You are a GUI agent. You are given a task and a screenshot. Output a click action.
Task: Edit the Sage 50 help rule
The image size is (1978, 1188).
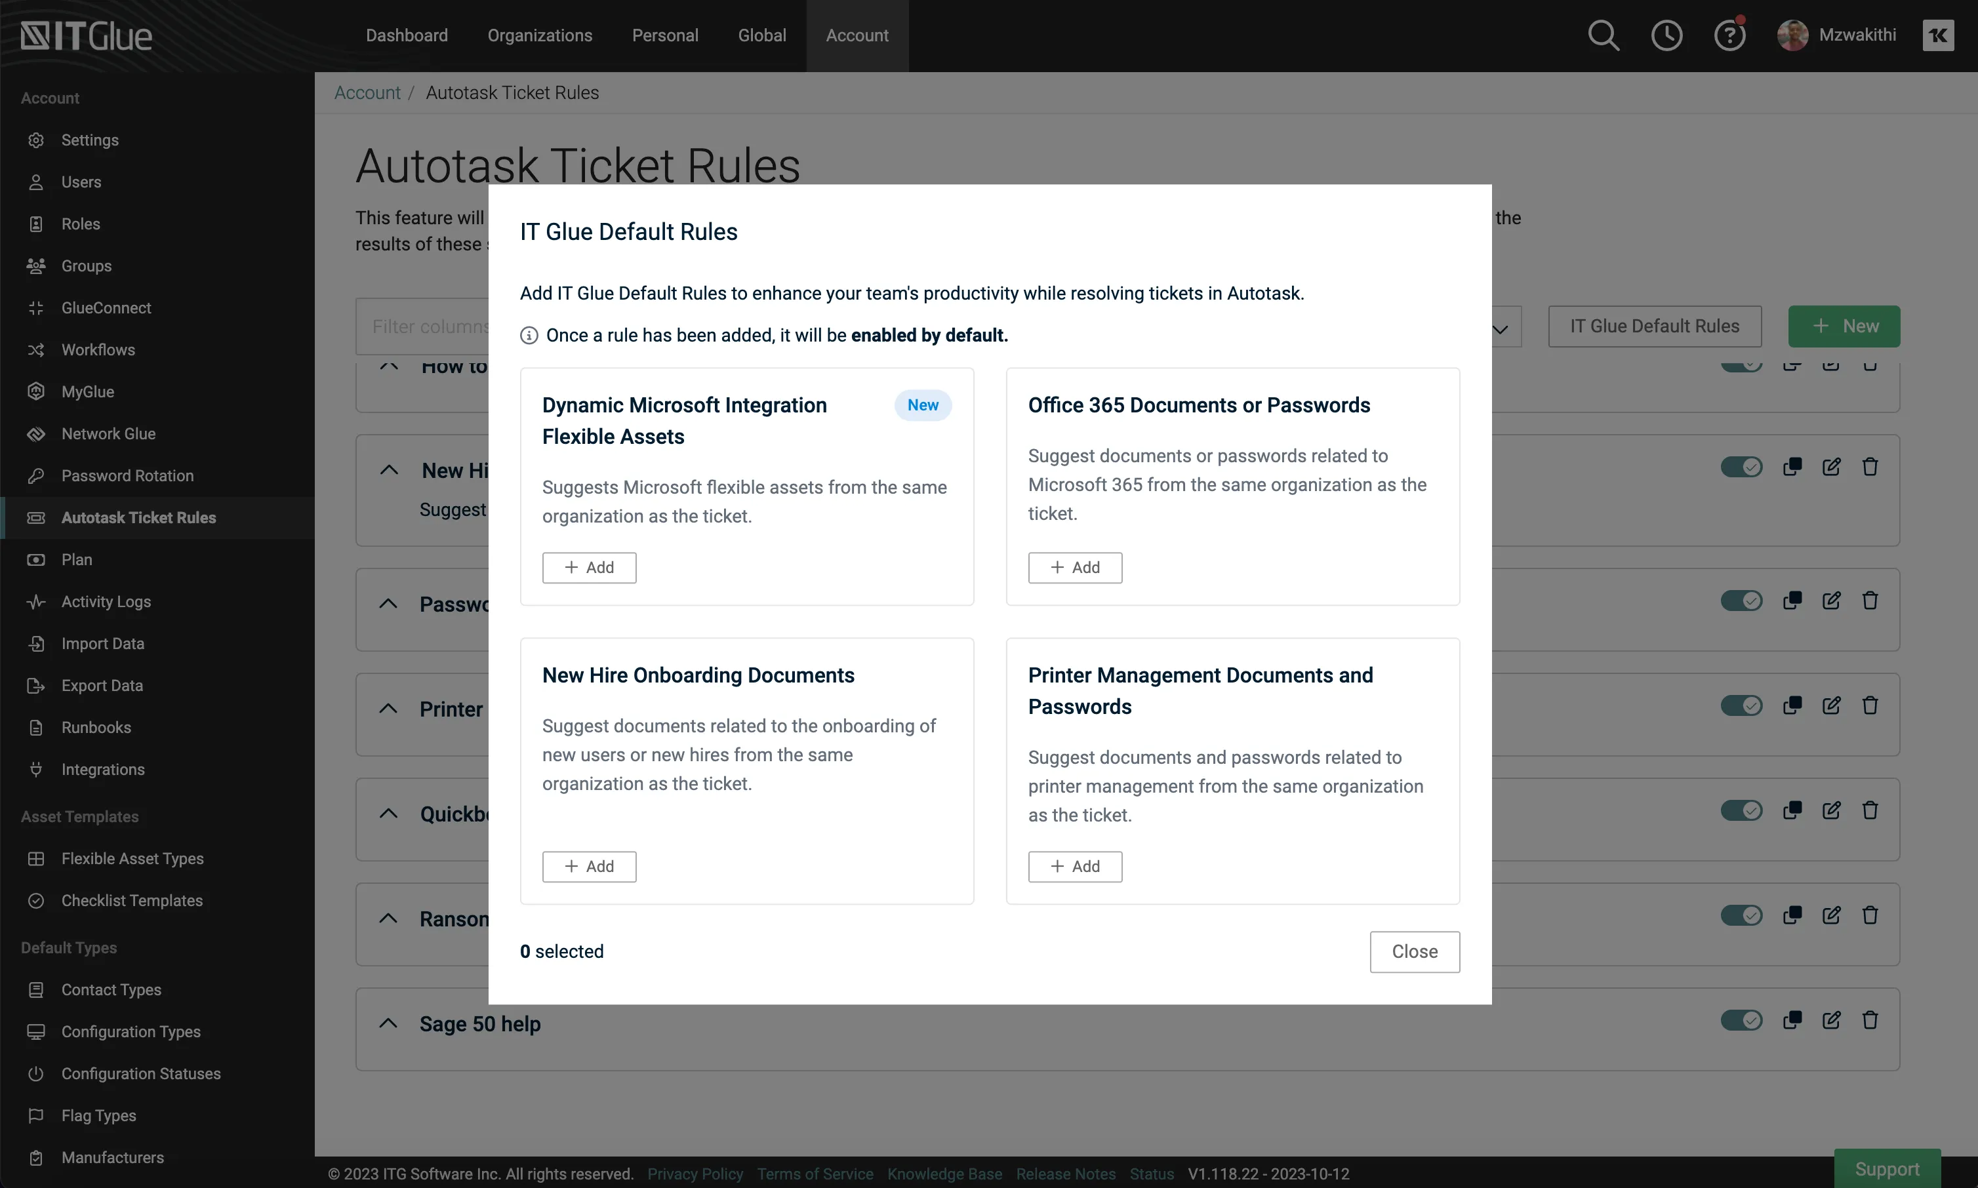click(x=1832, y=1020)
